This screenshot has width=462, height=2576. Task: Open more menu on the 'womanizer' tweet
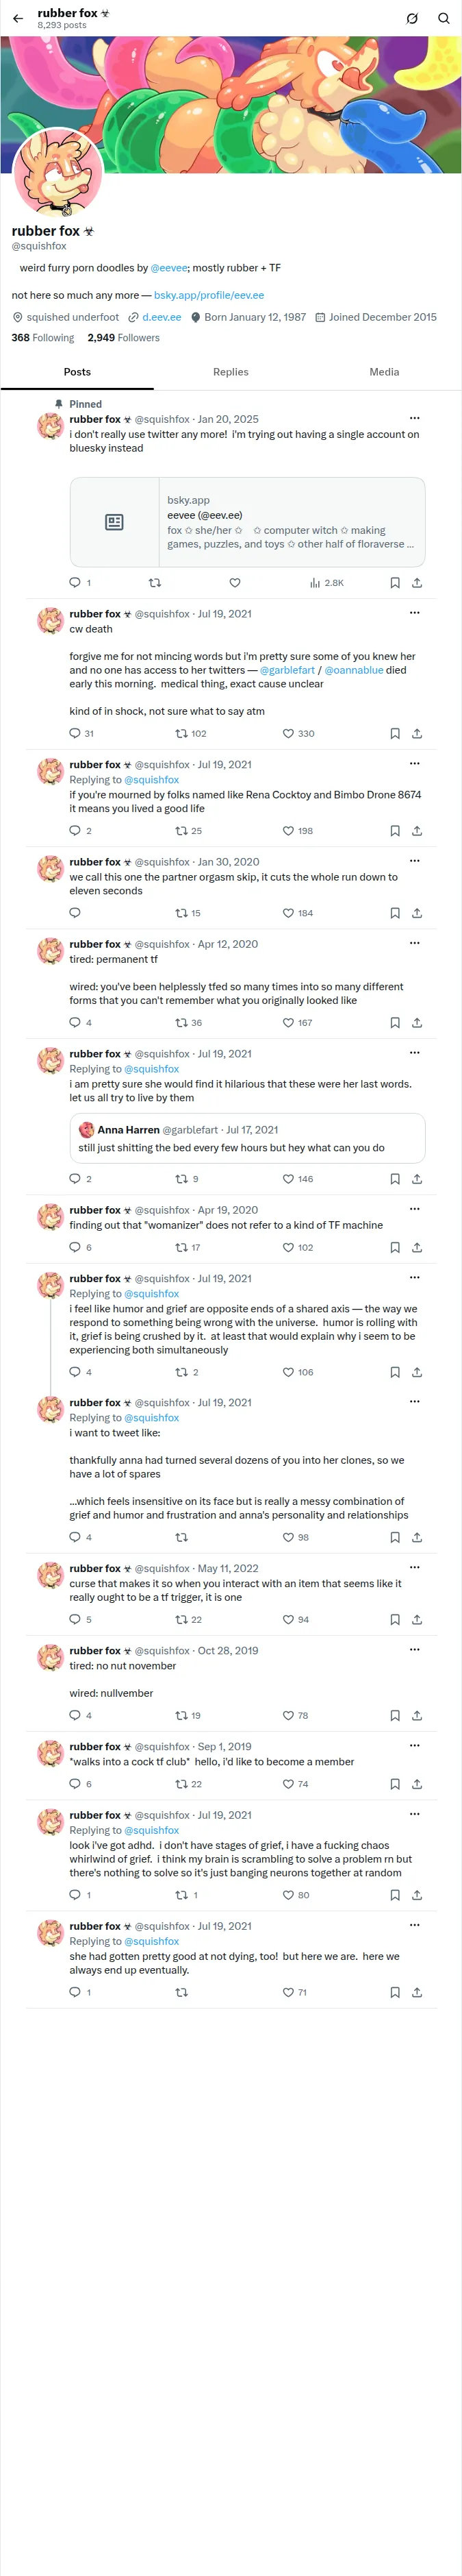coord(414,1209)
